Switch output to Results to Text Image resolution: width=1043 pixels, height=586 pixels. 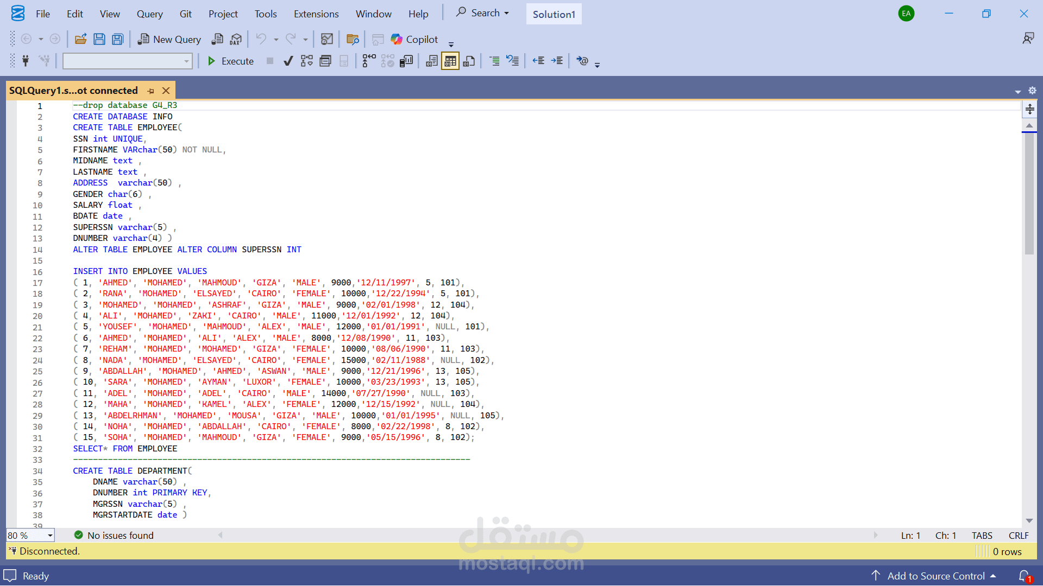click(432, 61)
